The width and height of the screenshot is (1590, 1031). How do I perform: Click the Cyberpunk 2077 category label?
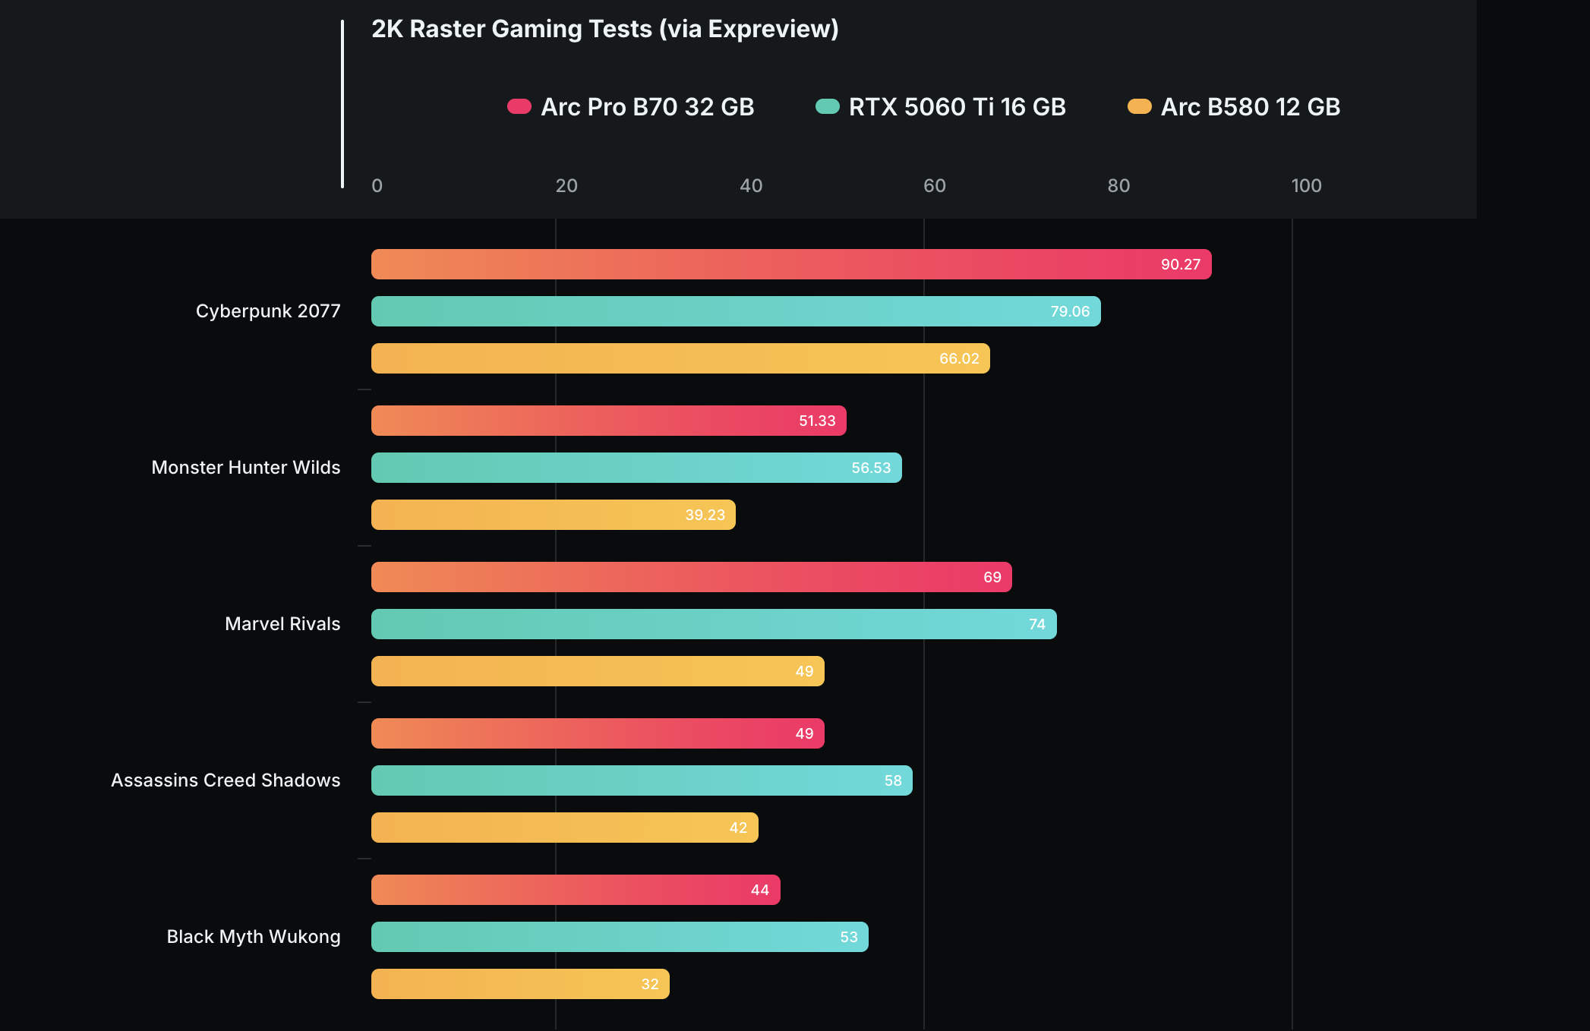coord(268,311)
